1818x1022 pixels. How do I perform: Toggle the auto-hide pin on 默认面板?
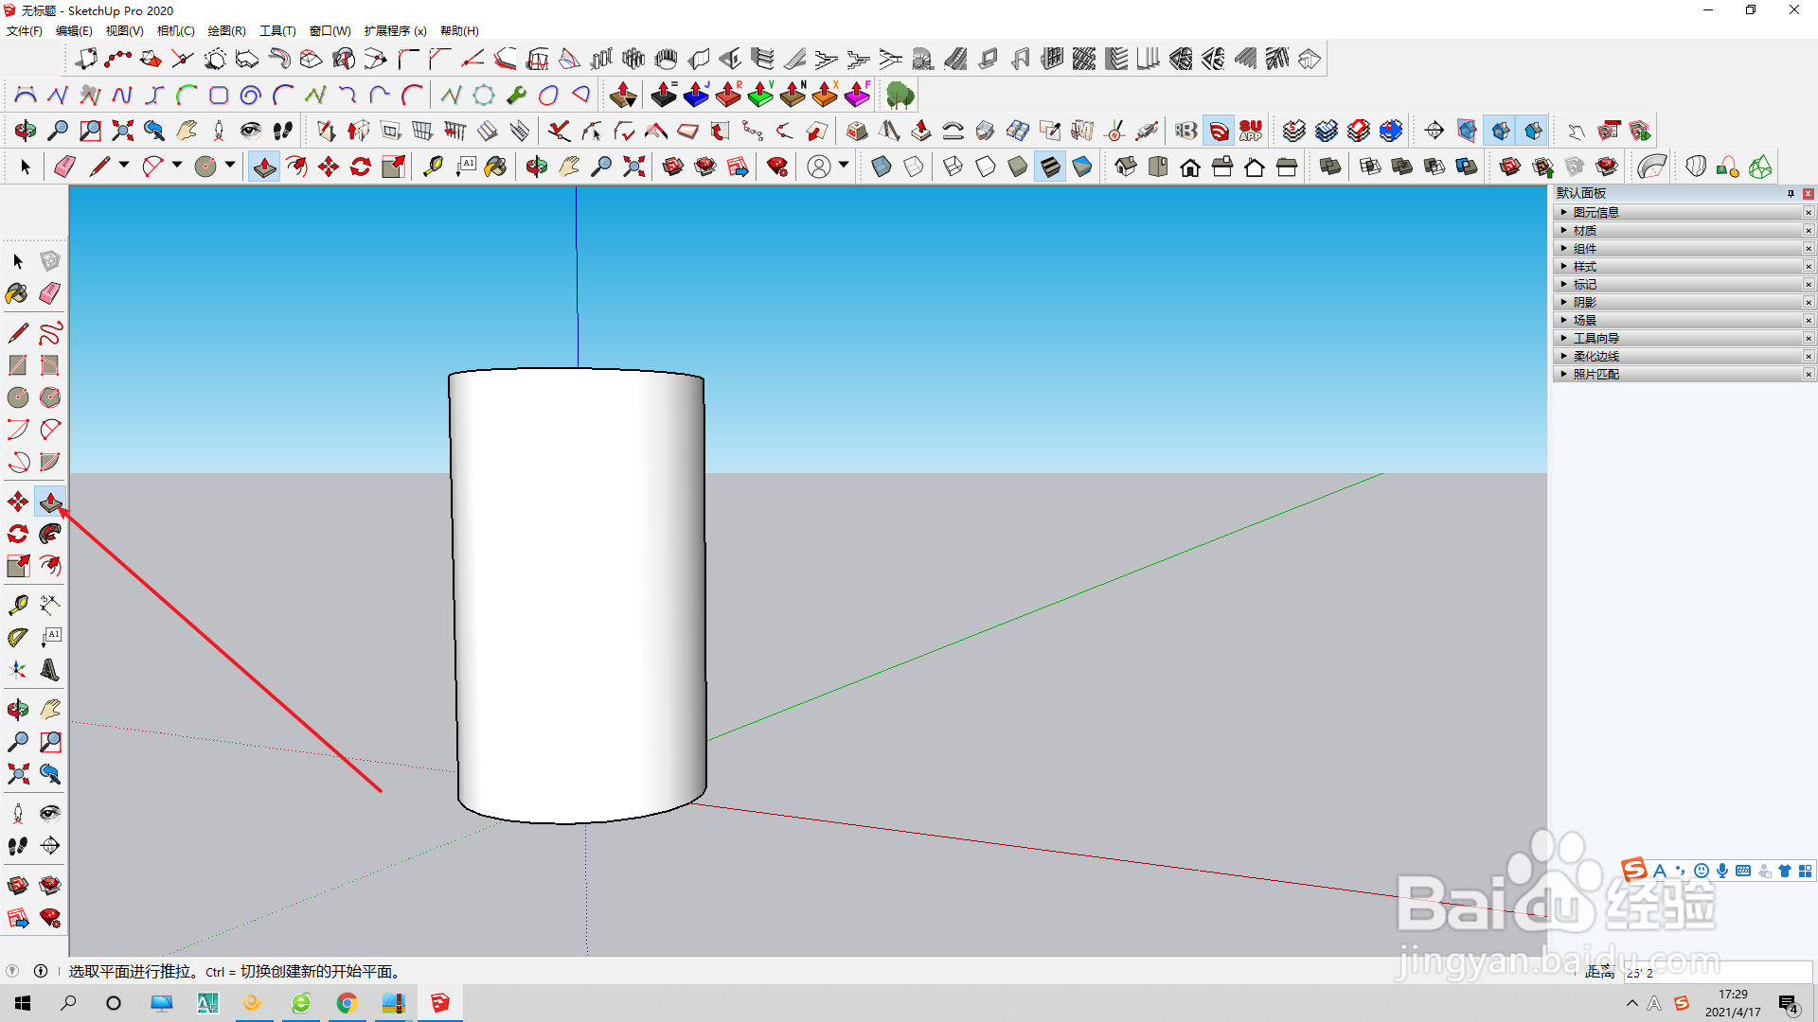pyautogui.click(x=1791, y=193)
